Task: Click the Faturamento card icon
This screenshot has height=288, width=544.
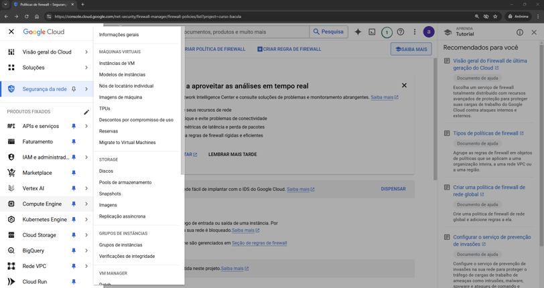Action: click(11, 141)
